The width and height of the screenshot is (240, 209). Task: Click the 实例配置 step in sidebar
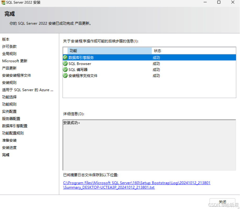pos(9,111)
